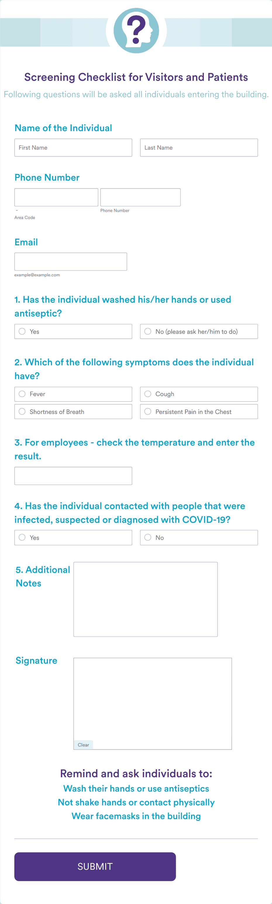Select Yes for COVID-19 contact question
The height and width of the screenshot is (904, 272).
[73, 537]
